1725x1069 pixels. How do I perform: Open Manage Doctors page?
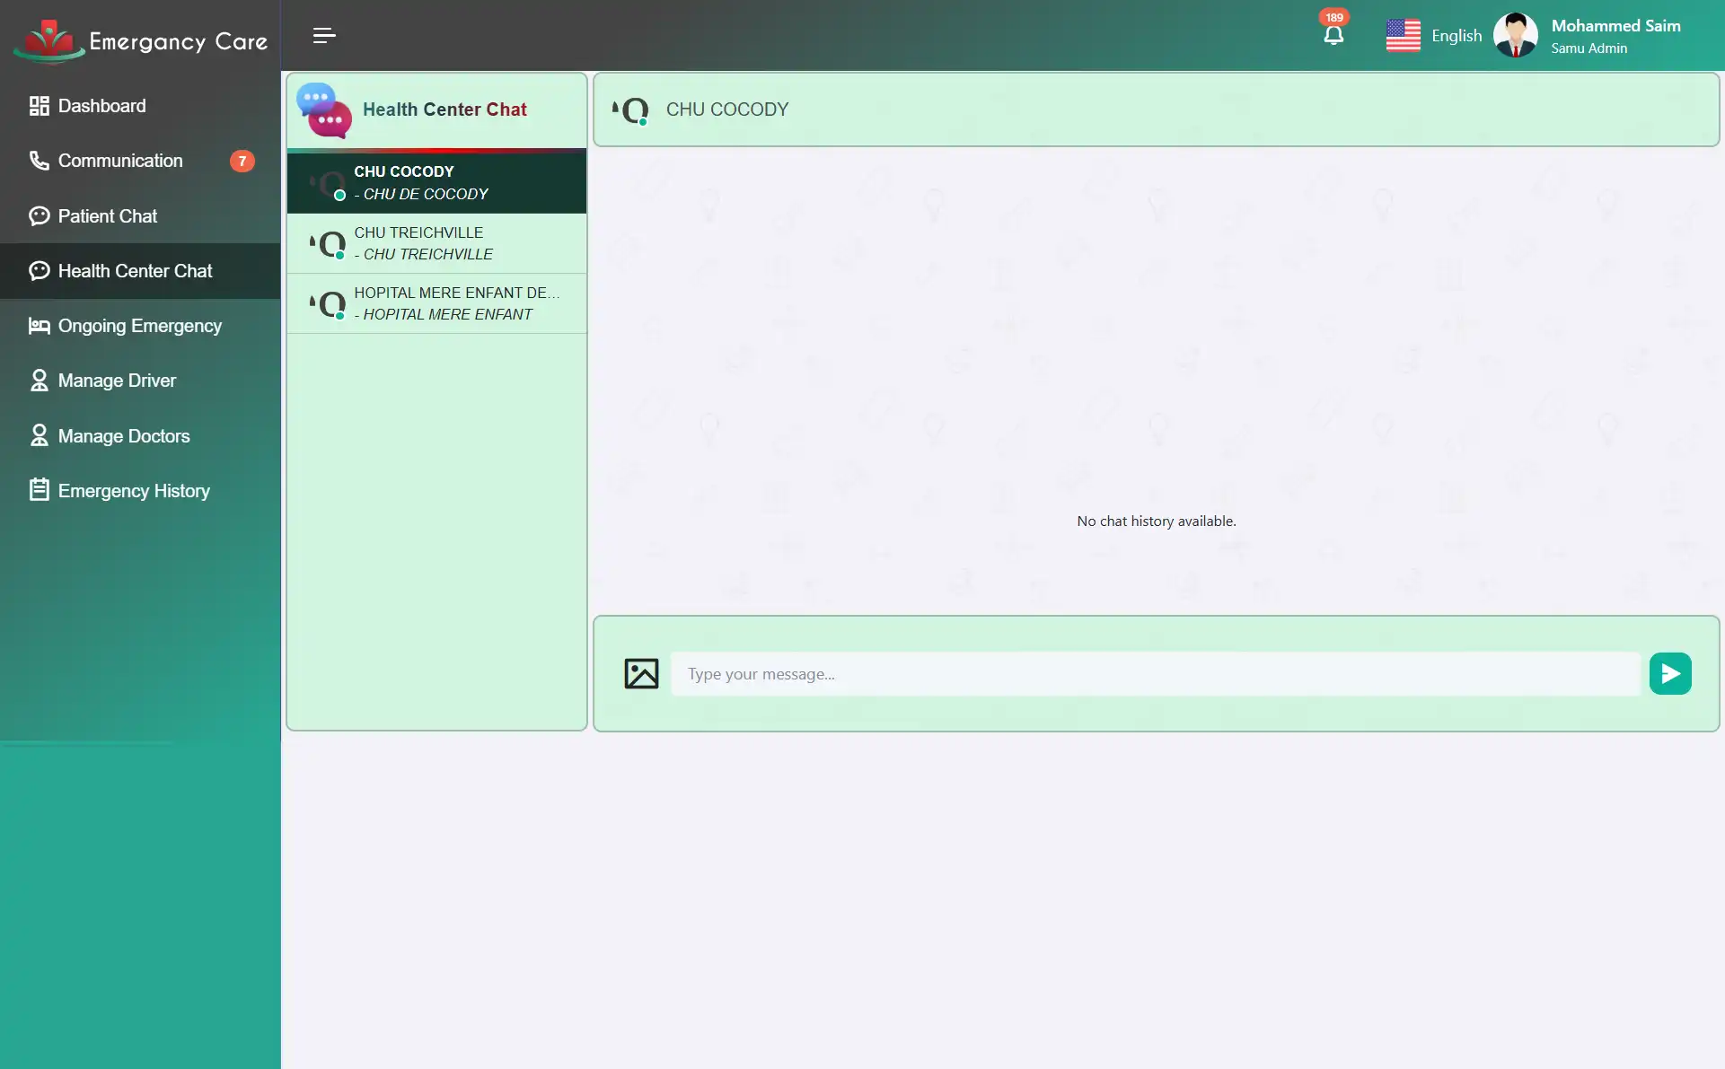point(123,435)
